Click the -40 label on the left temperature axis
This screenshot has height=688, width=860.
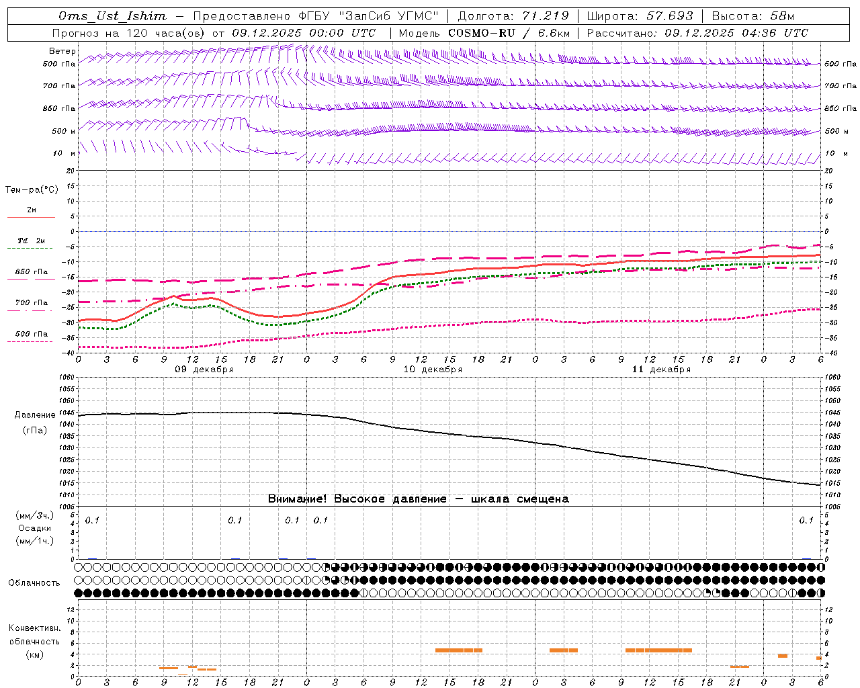pyautogui.click(x=67, y=353)
